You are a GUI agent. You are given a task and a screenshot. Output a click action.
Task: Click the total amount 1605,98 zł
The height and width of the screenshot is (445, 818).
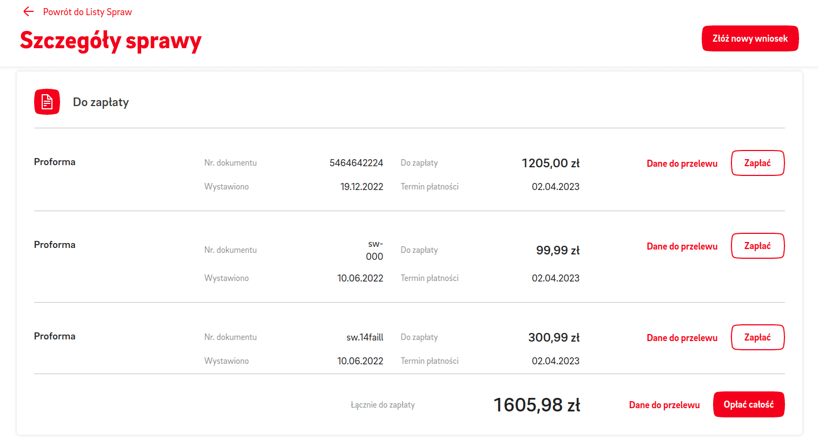tap(537, 405)
